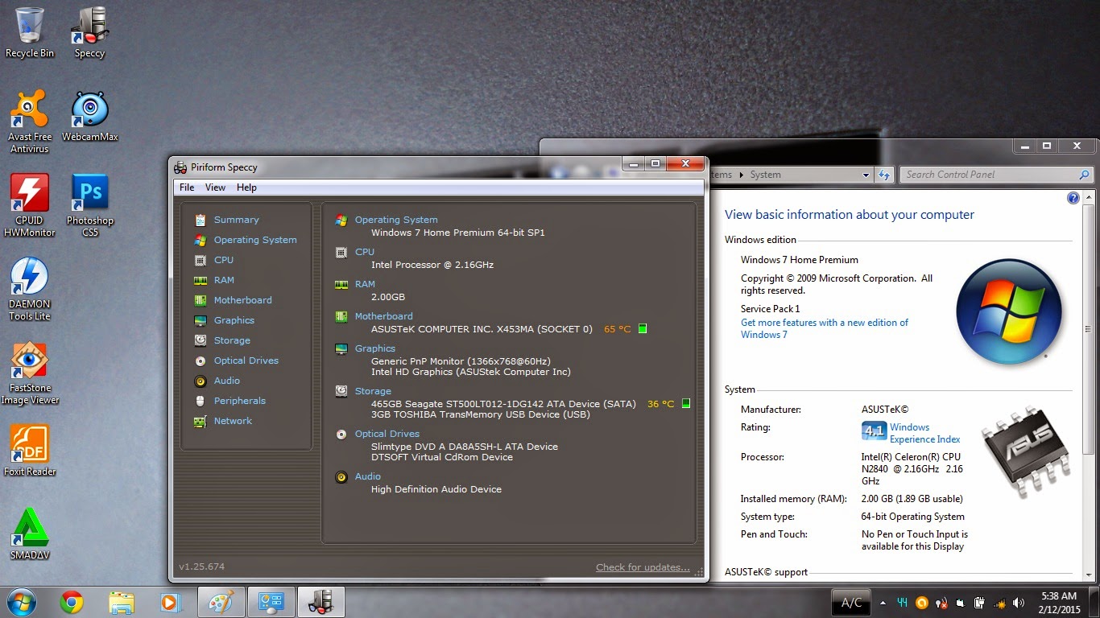
Task: Click the System window vertical scrollbar
Action: click(1089, 330)
